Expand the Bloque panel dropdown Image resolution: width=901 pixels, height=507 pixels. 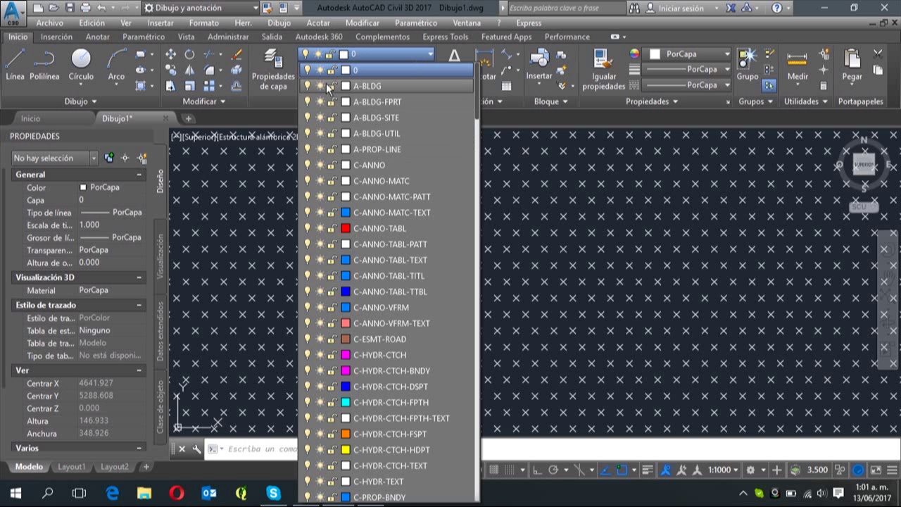(x=551, y=101)
